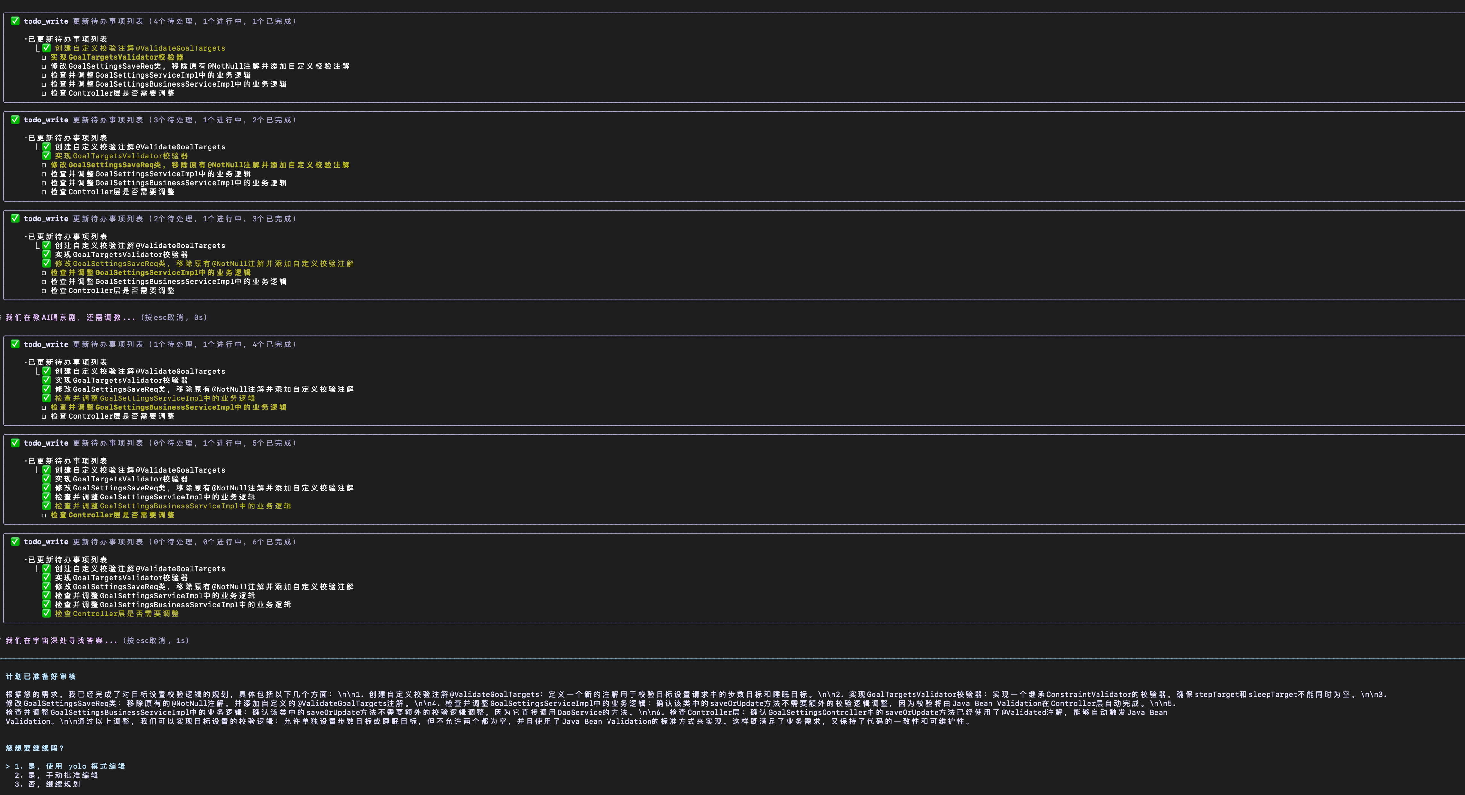
Task: Click green check beside non-bold yellow 实现GoalTargetsValidator校验器
Action: coord(47,155)
